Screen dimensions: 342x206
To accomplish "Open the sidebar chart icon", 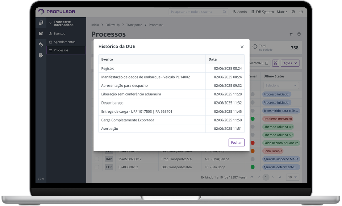I will 41,33.
